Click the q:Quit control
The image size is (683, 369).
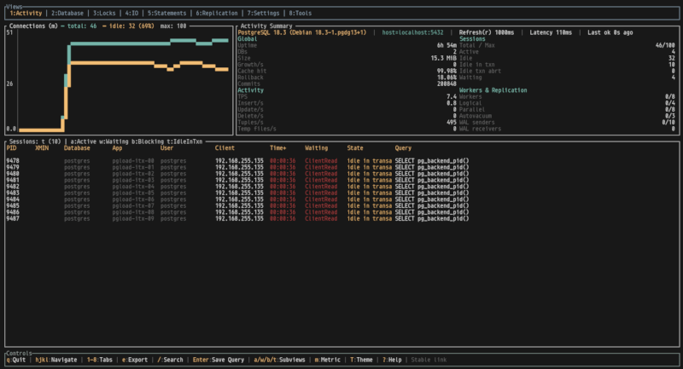pos(17,360)
